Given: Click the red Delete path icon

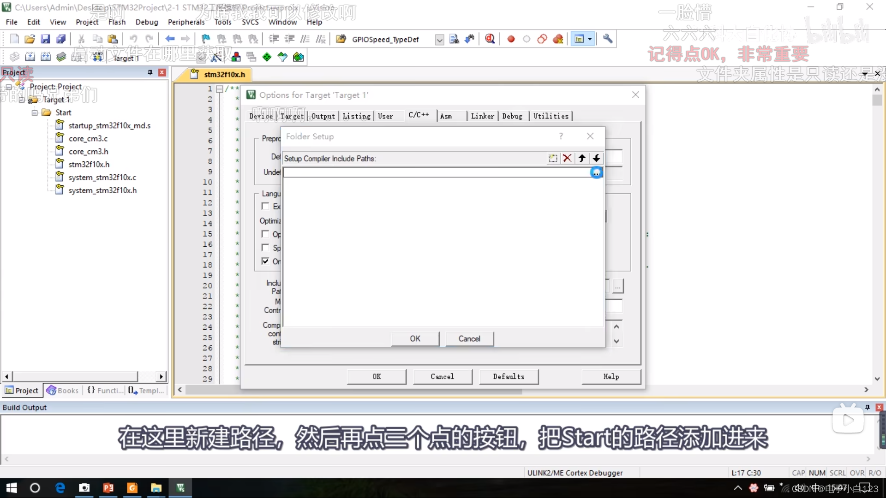Looking at the screenshot, I should coord(567,158).
